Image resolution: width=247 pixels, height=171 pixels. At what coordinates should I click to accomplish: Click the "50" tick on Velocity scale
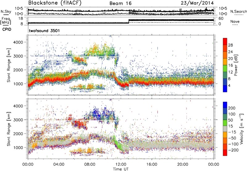pyautogui.click(x=230, y=120)
